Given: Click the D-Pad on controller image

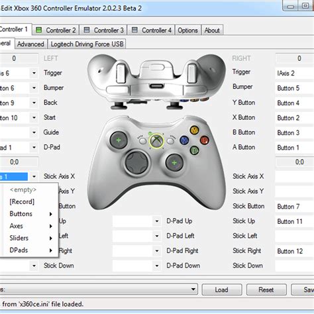Looking at the screenshot, I should tap(137, 162).
